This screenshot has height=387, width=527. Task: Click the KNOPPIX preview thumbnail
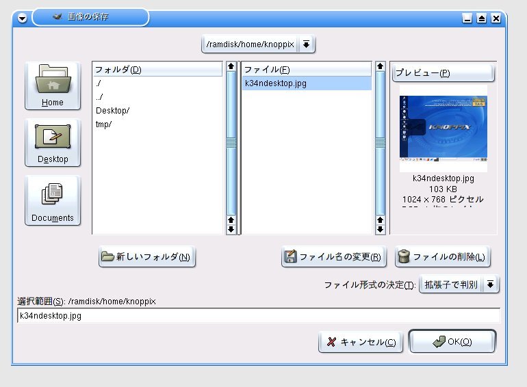444,129
